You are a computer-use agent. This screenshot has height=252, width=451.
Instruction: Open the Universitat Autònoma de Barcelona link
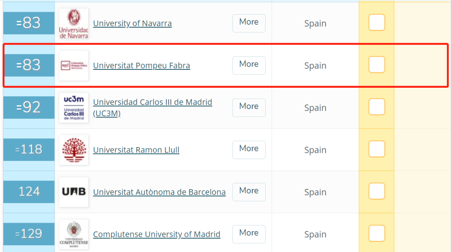tap(160, 192)
